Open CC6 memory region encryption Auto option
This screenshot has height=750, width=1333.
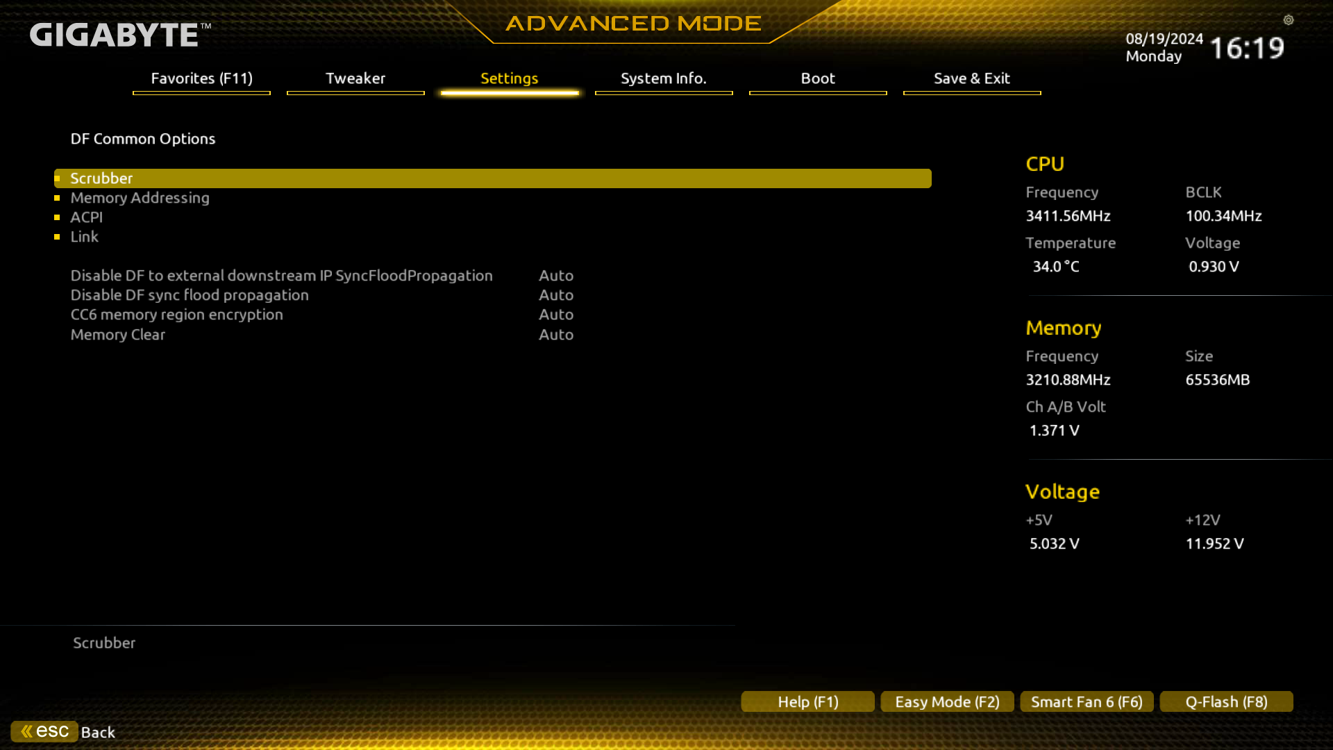point(555,315)
